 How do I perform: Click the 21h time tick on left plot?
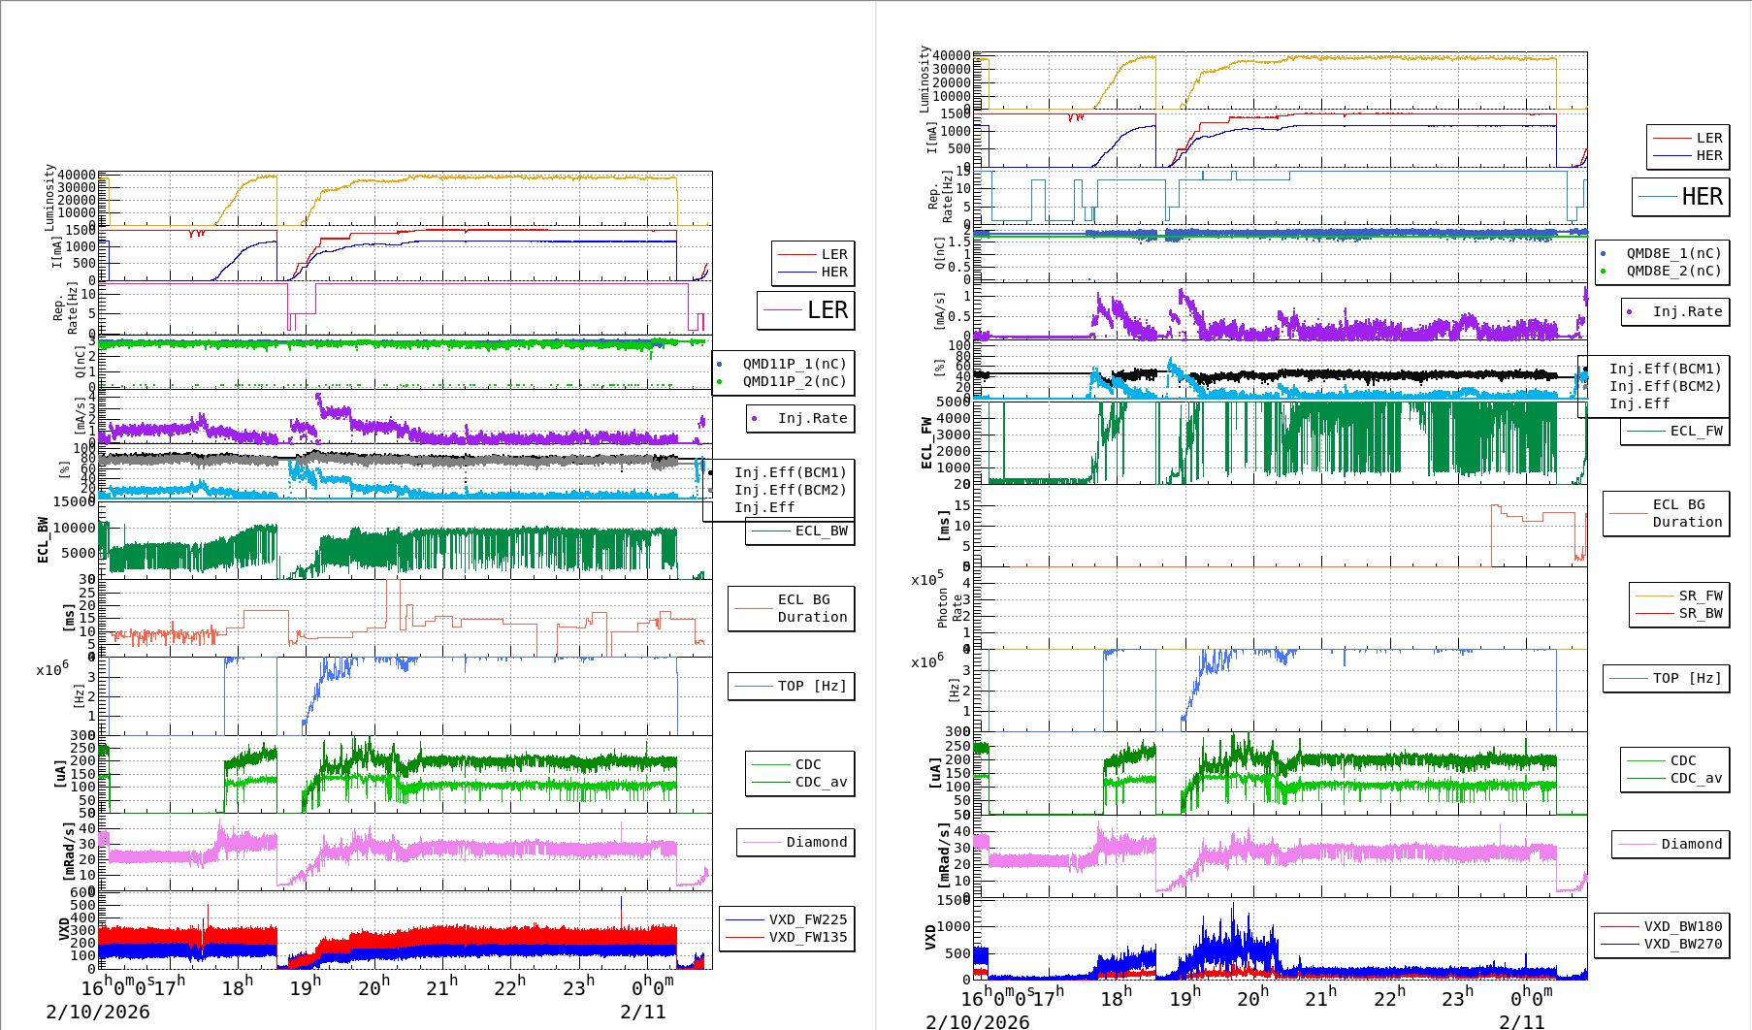pos(440,987)
